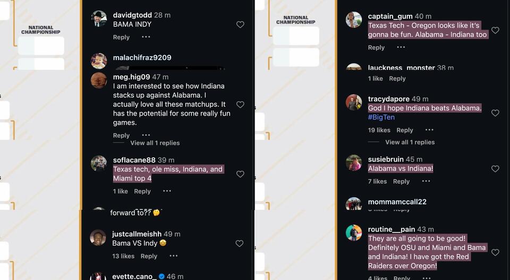The height and width of the screenshot is (280, 510).
Task: Tap heart on soflacane88's comment
Action: [x=240, y=174]
